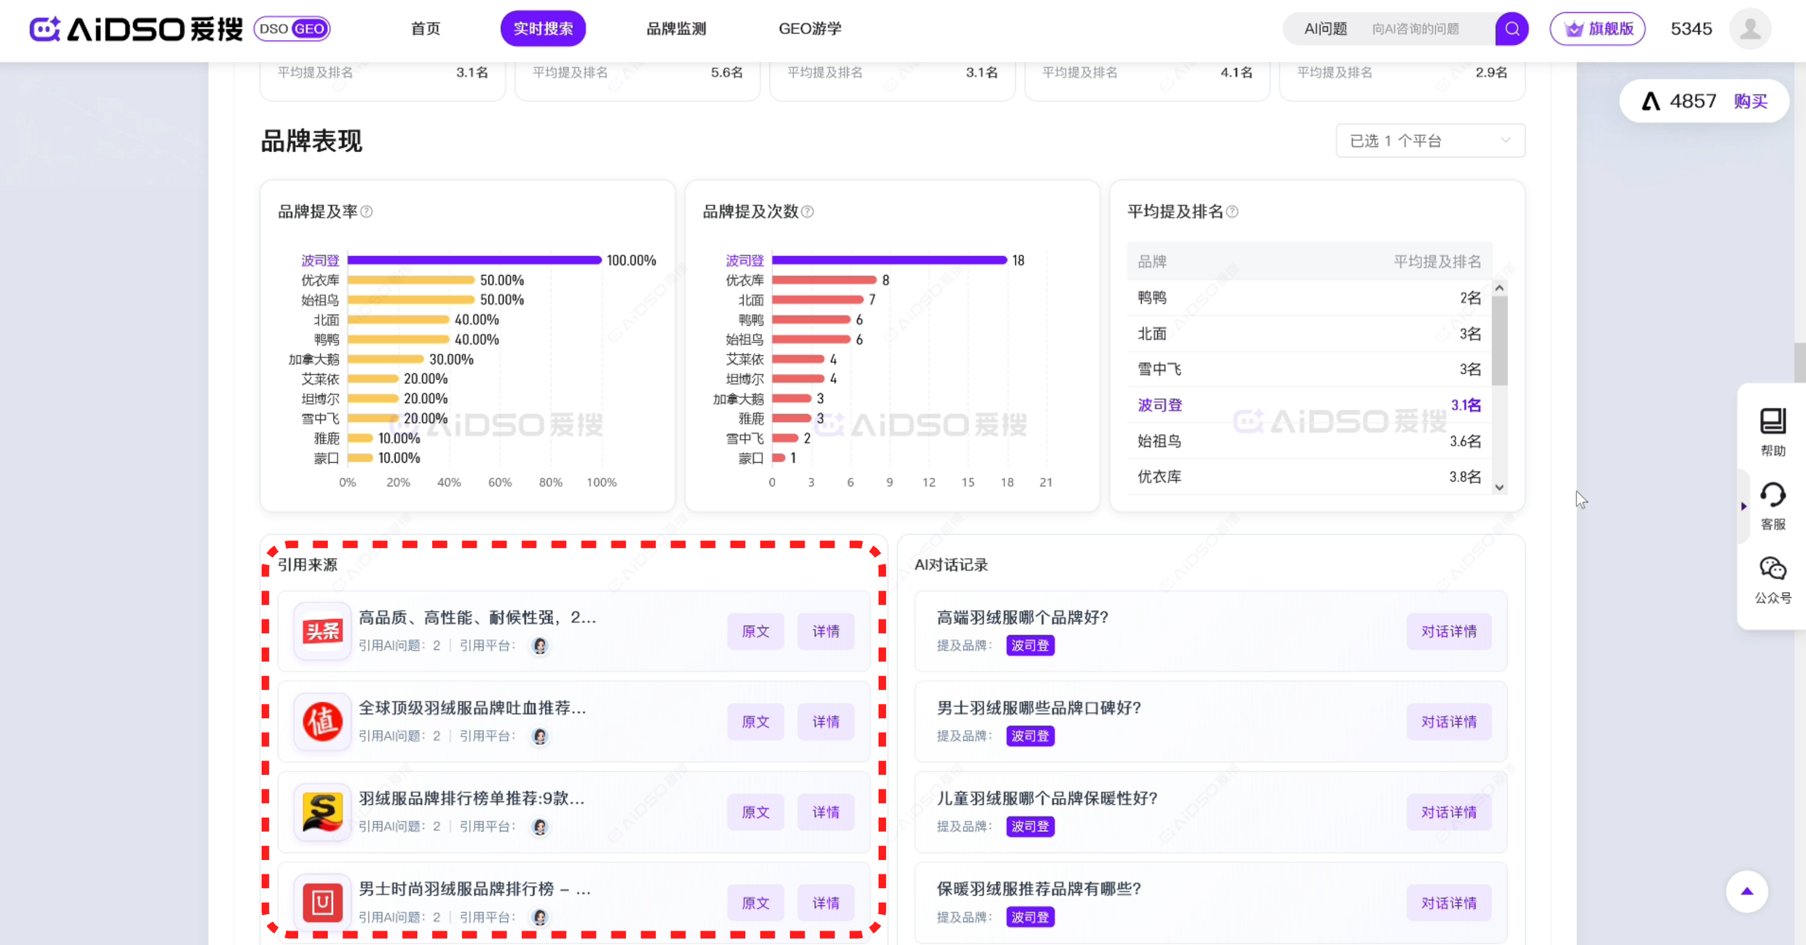Click the help icon beside 平均提及排名

(1233, 211)
